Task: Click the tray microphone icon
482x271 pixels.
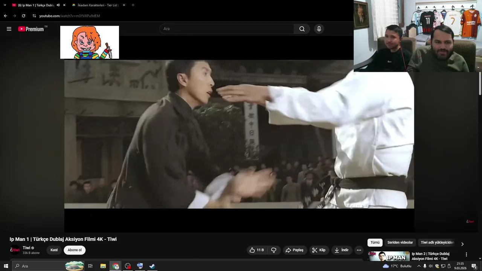Action: 425,266
